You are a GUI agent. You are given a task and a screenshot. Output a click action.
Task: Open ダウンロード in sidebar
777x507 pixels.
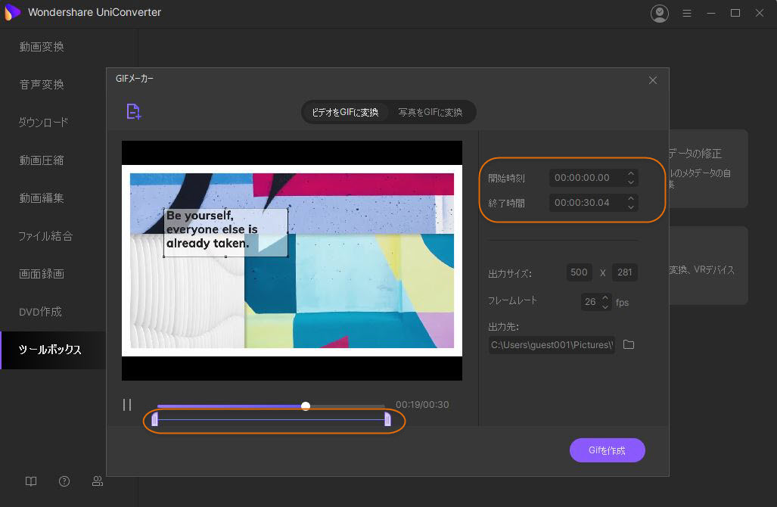click(x=44, y=123)
